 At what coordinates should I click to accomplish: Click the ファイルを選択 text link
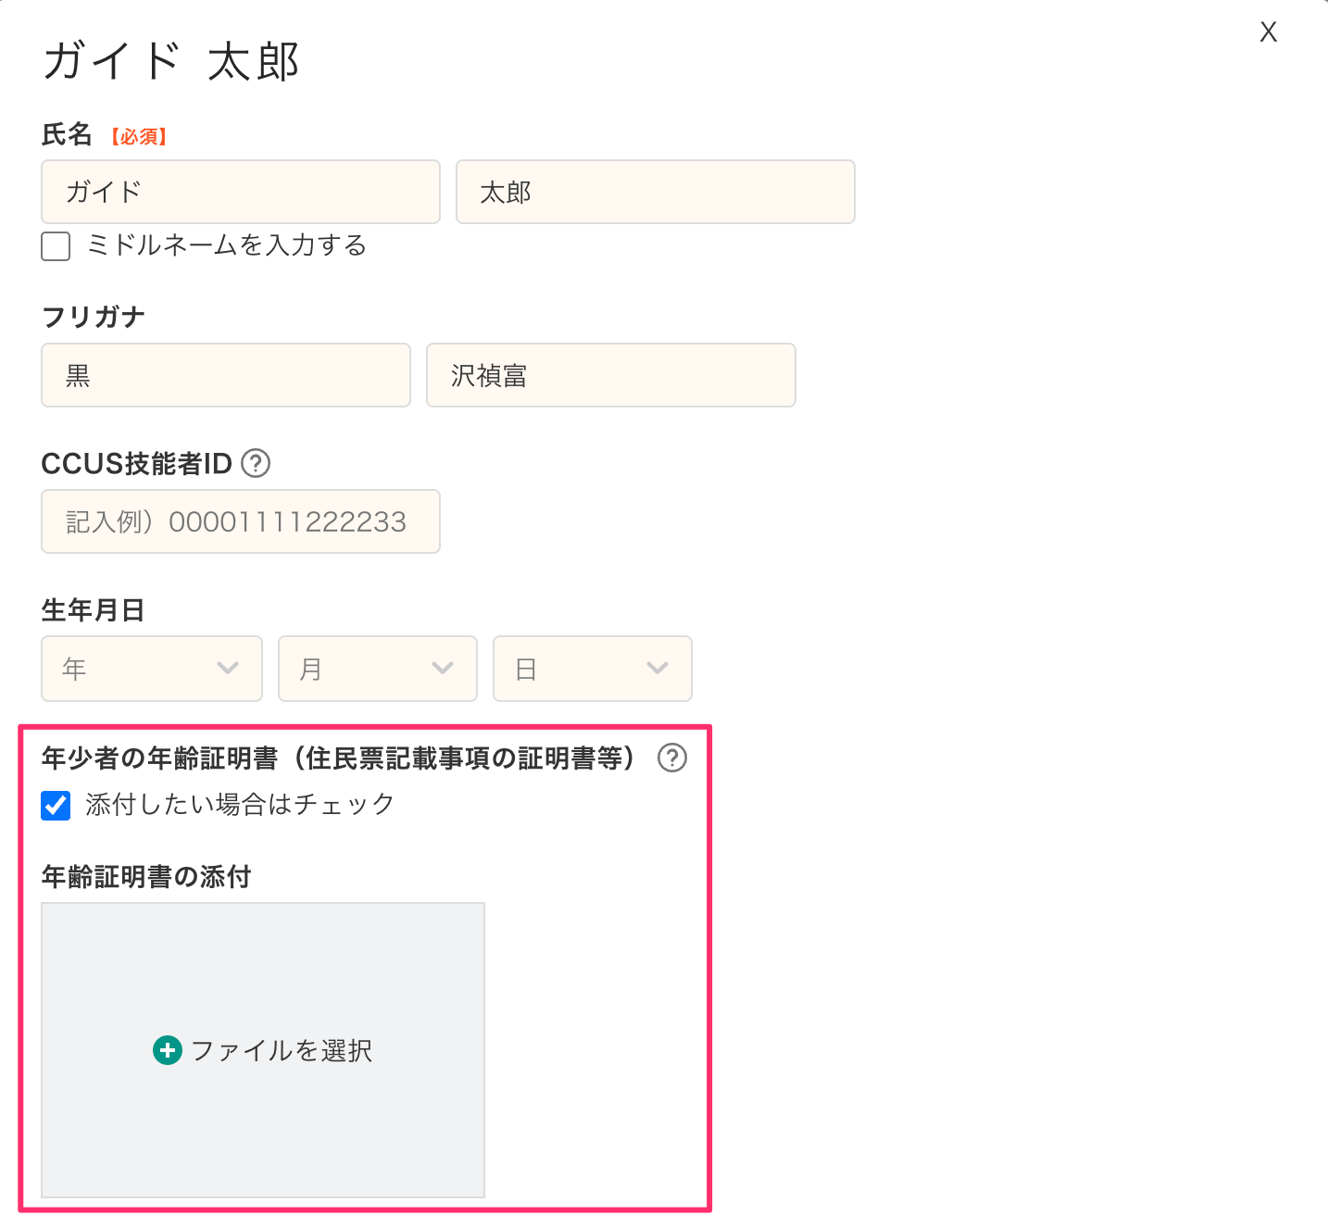[282, 1050]
